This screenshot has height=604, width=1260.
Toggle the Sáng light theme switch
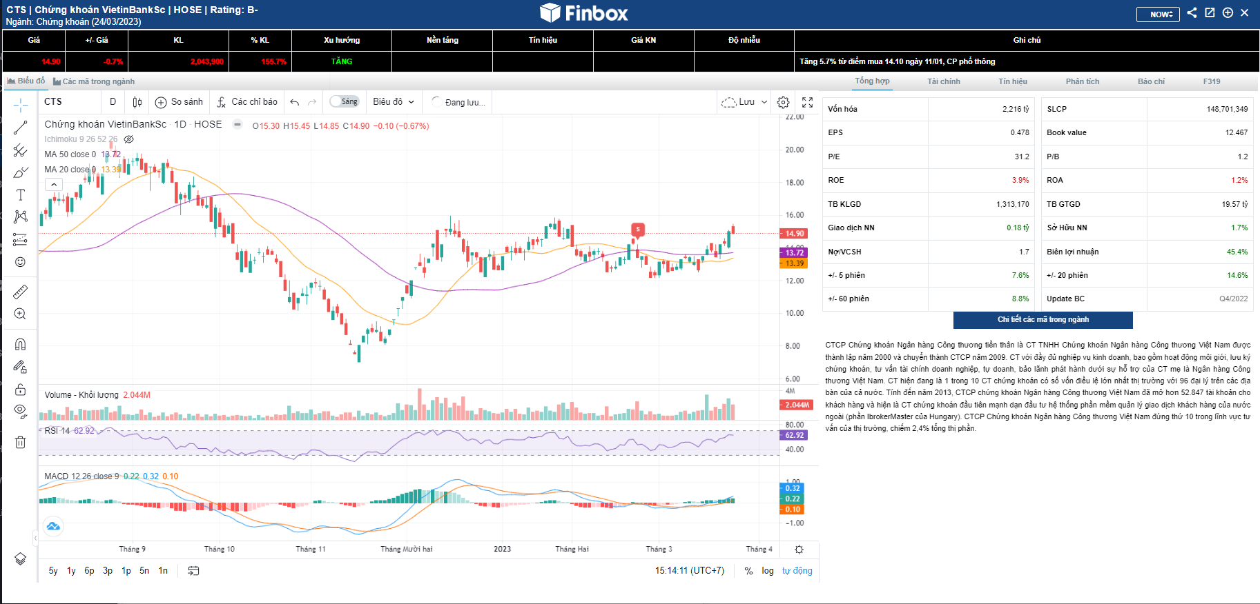click(x=344, y=102)
